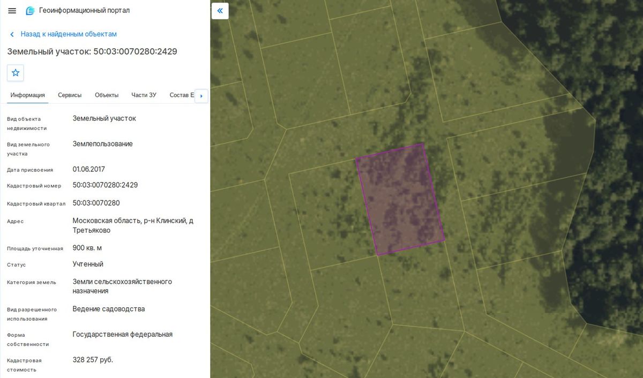This screenshot has height=378, width=643.
Task: Click the assignment date 01.06.2017
Action: tap(89, 169)
